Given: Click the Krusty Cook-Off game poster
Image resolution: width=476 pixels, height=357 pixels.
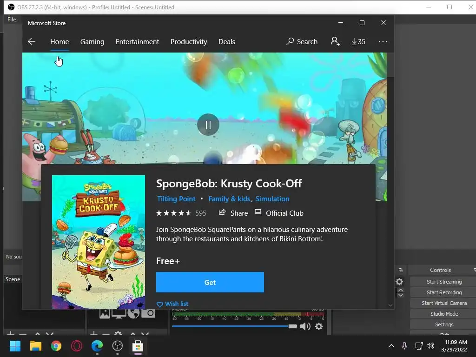Looking at the screenshot, I should (99, 242).
